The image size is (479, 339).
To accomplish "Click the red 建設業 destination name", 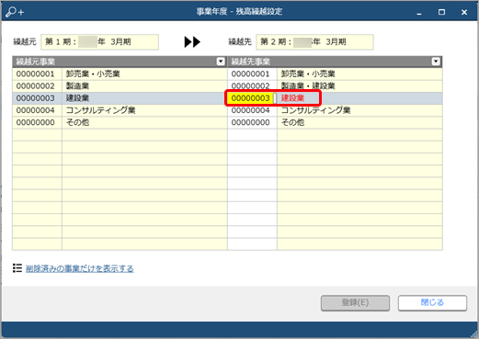I will pos(292,98).
